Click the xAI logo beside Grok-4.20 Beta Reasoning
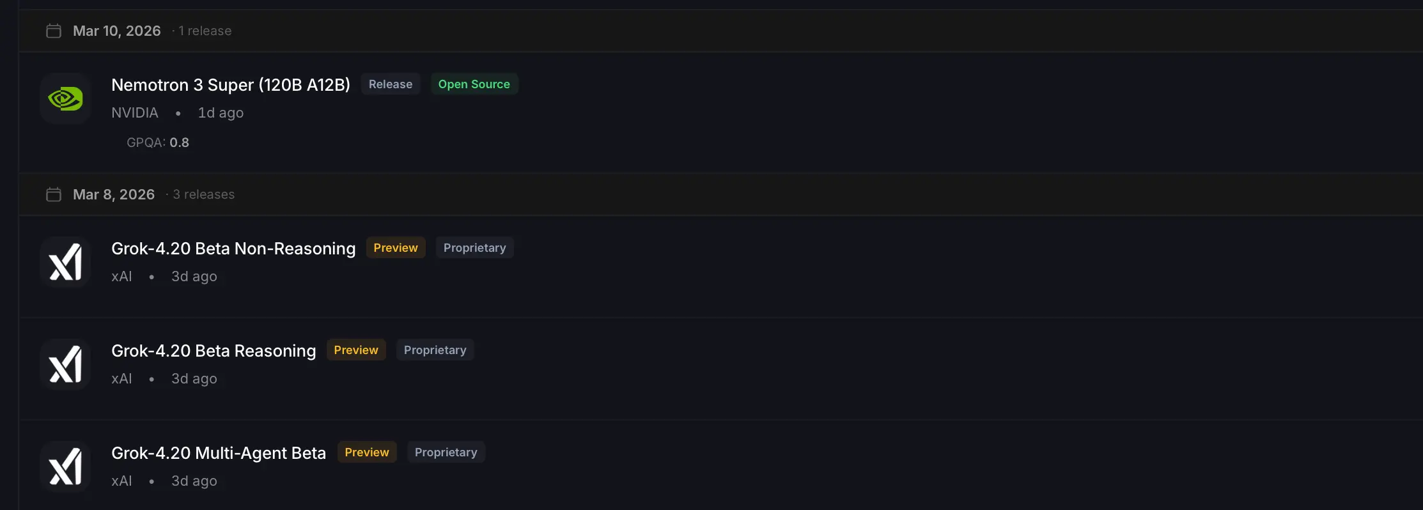1423x510 pixels. (65, 364)
